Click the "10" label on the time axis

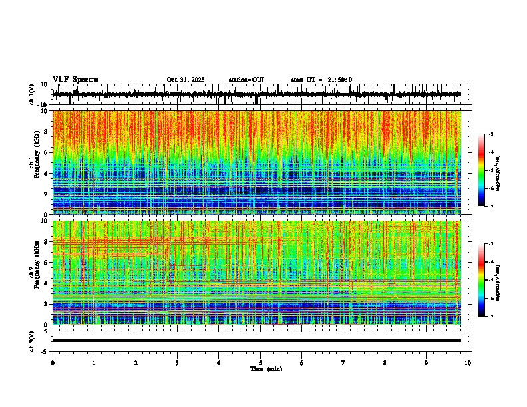coord(468,363)
